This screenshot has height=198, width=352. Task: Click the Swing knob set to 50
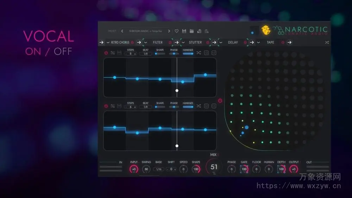(146, 169)
